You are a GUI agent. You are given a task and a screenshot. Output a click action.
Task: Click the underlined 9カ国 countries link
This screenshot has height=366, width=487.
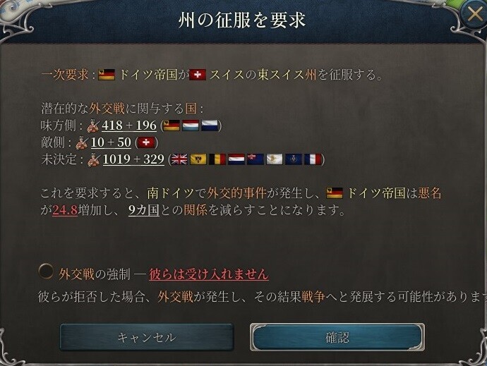click(x=144, y=210)
